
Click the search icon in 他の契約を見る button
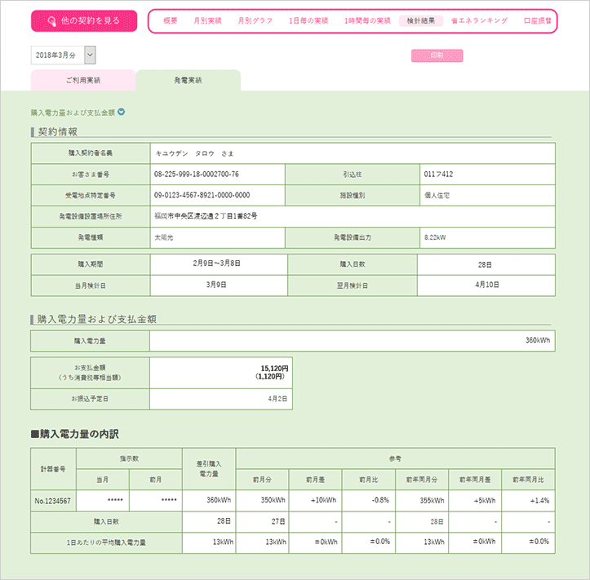click(52, 21)
